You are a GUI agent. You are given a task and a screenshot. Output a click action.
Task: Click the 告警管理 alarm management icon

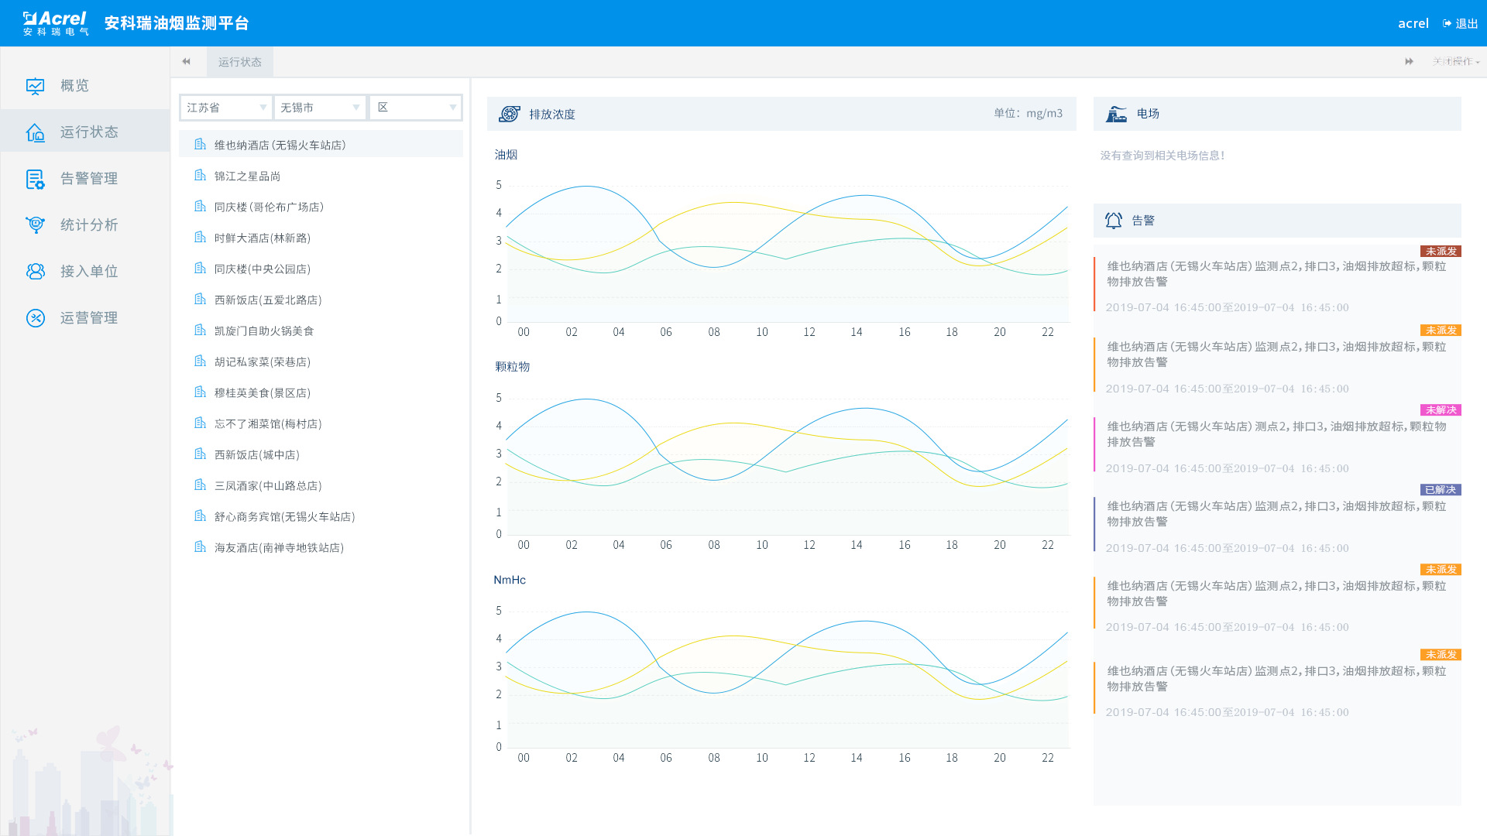click(x=36, y=179)
